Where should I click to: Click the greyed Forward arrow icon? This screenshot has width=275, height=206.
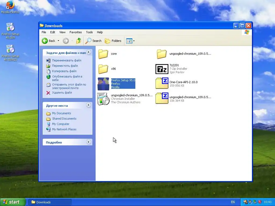66,41
